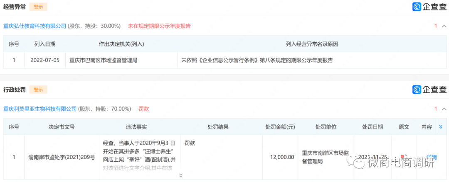
Task: Click the 警示 badge next to 经营异常
Action: 38,7
